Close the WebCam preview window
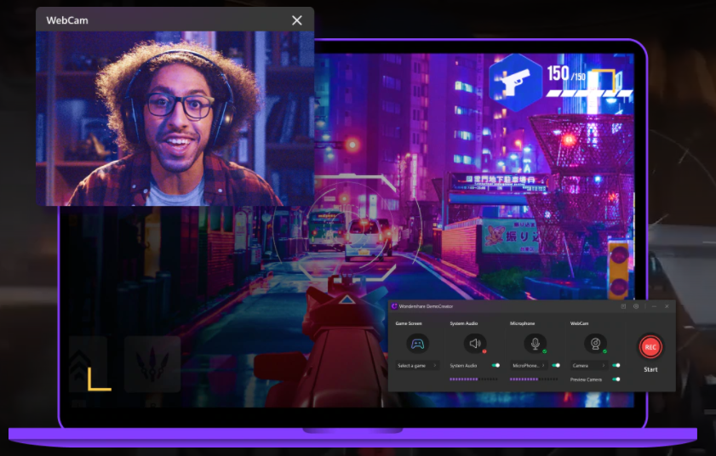Viewport: 716px width, 456px height. click(297, 20)
